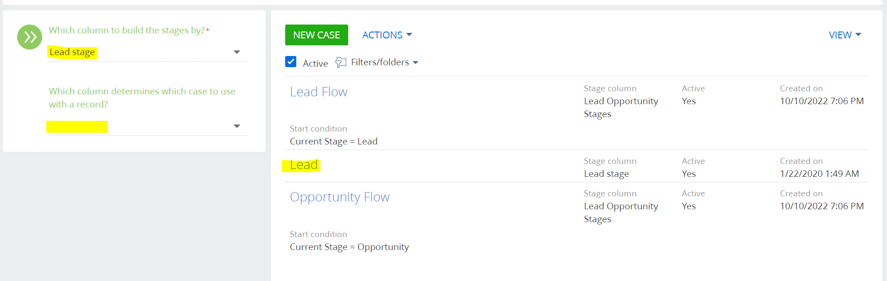Open the VIEW menu
The height and width of the screenshot is (281, 887).
click(x=845, y=35)
